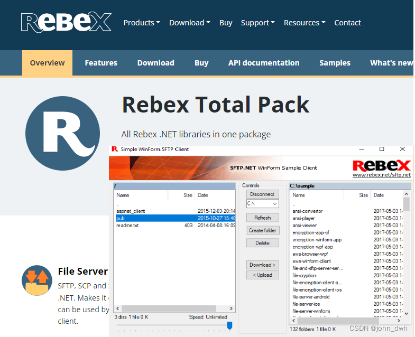This screenshot has height=337, width=415.
Task: Select ansi-player folder in local list
Action: point(303,218)
